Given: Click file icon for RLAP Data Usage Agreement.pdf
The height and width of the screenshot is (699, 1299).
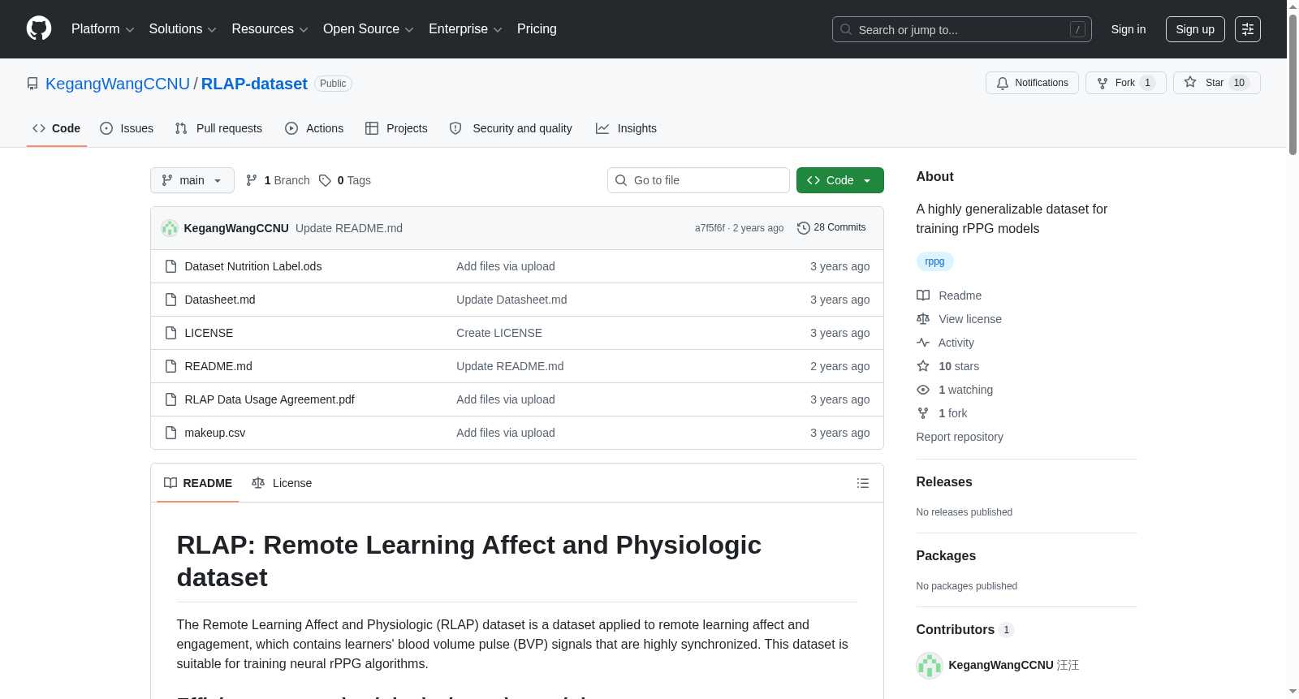Looking at the screenshot, I should 170,399.
